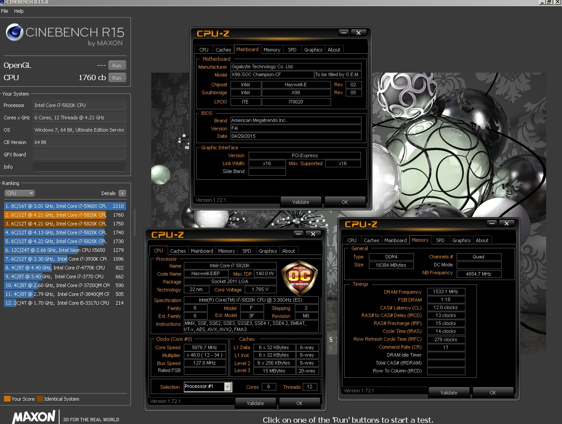
Task: Click the MAXON logo at bottom
Action: (34, 417)
